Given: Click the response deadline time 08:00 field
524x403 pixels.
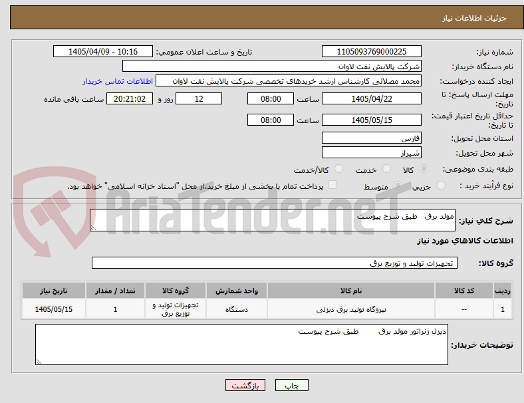Looking at the screenshot, I should [x=271, y=99].
